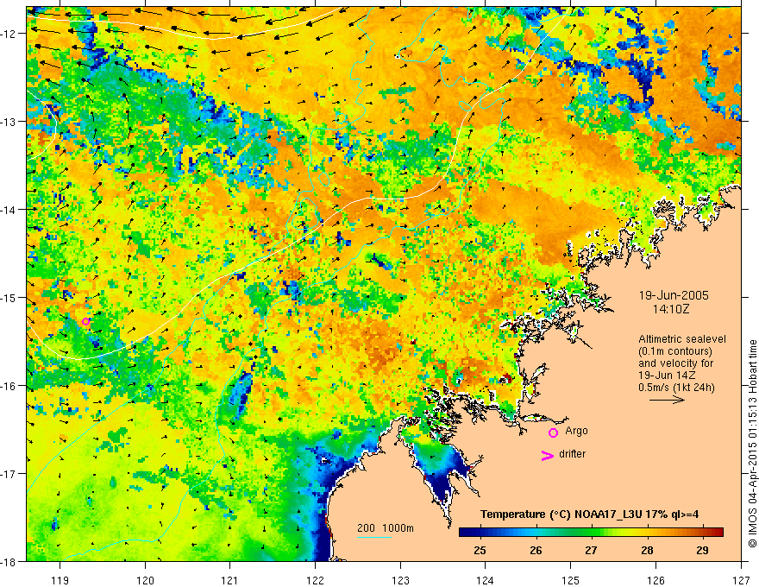The image size is (759, 587).
Task: Click the Argo legend label
Action: [x=576, y=431]
